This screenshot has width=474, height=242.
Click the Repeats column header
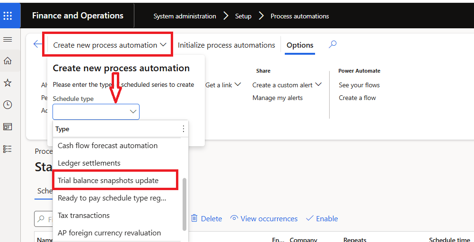[x=355, y=240]
